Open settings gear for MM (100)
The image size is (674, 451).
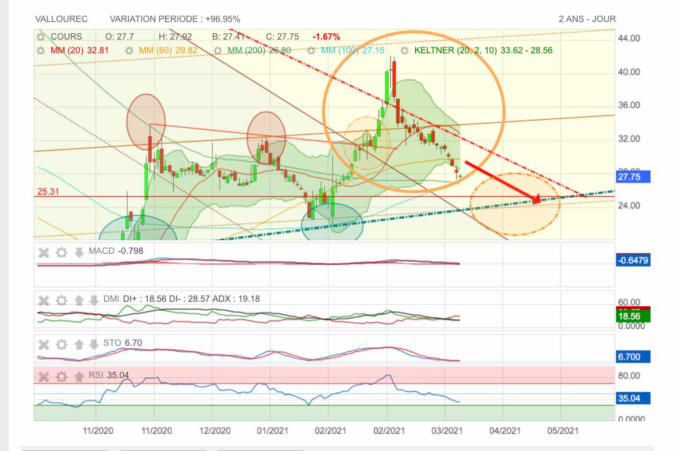point(311,50)
